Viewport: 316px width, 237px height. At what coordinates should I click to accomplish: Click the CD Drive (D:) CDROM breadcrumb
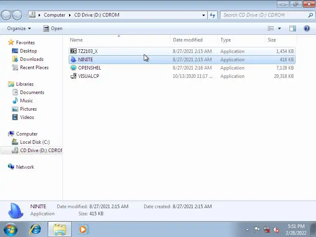pos(97,15)
